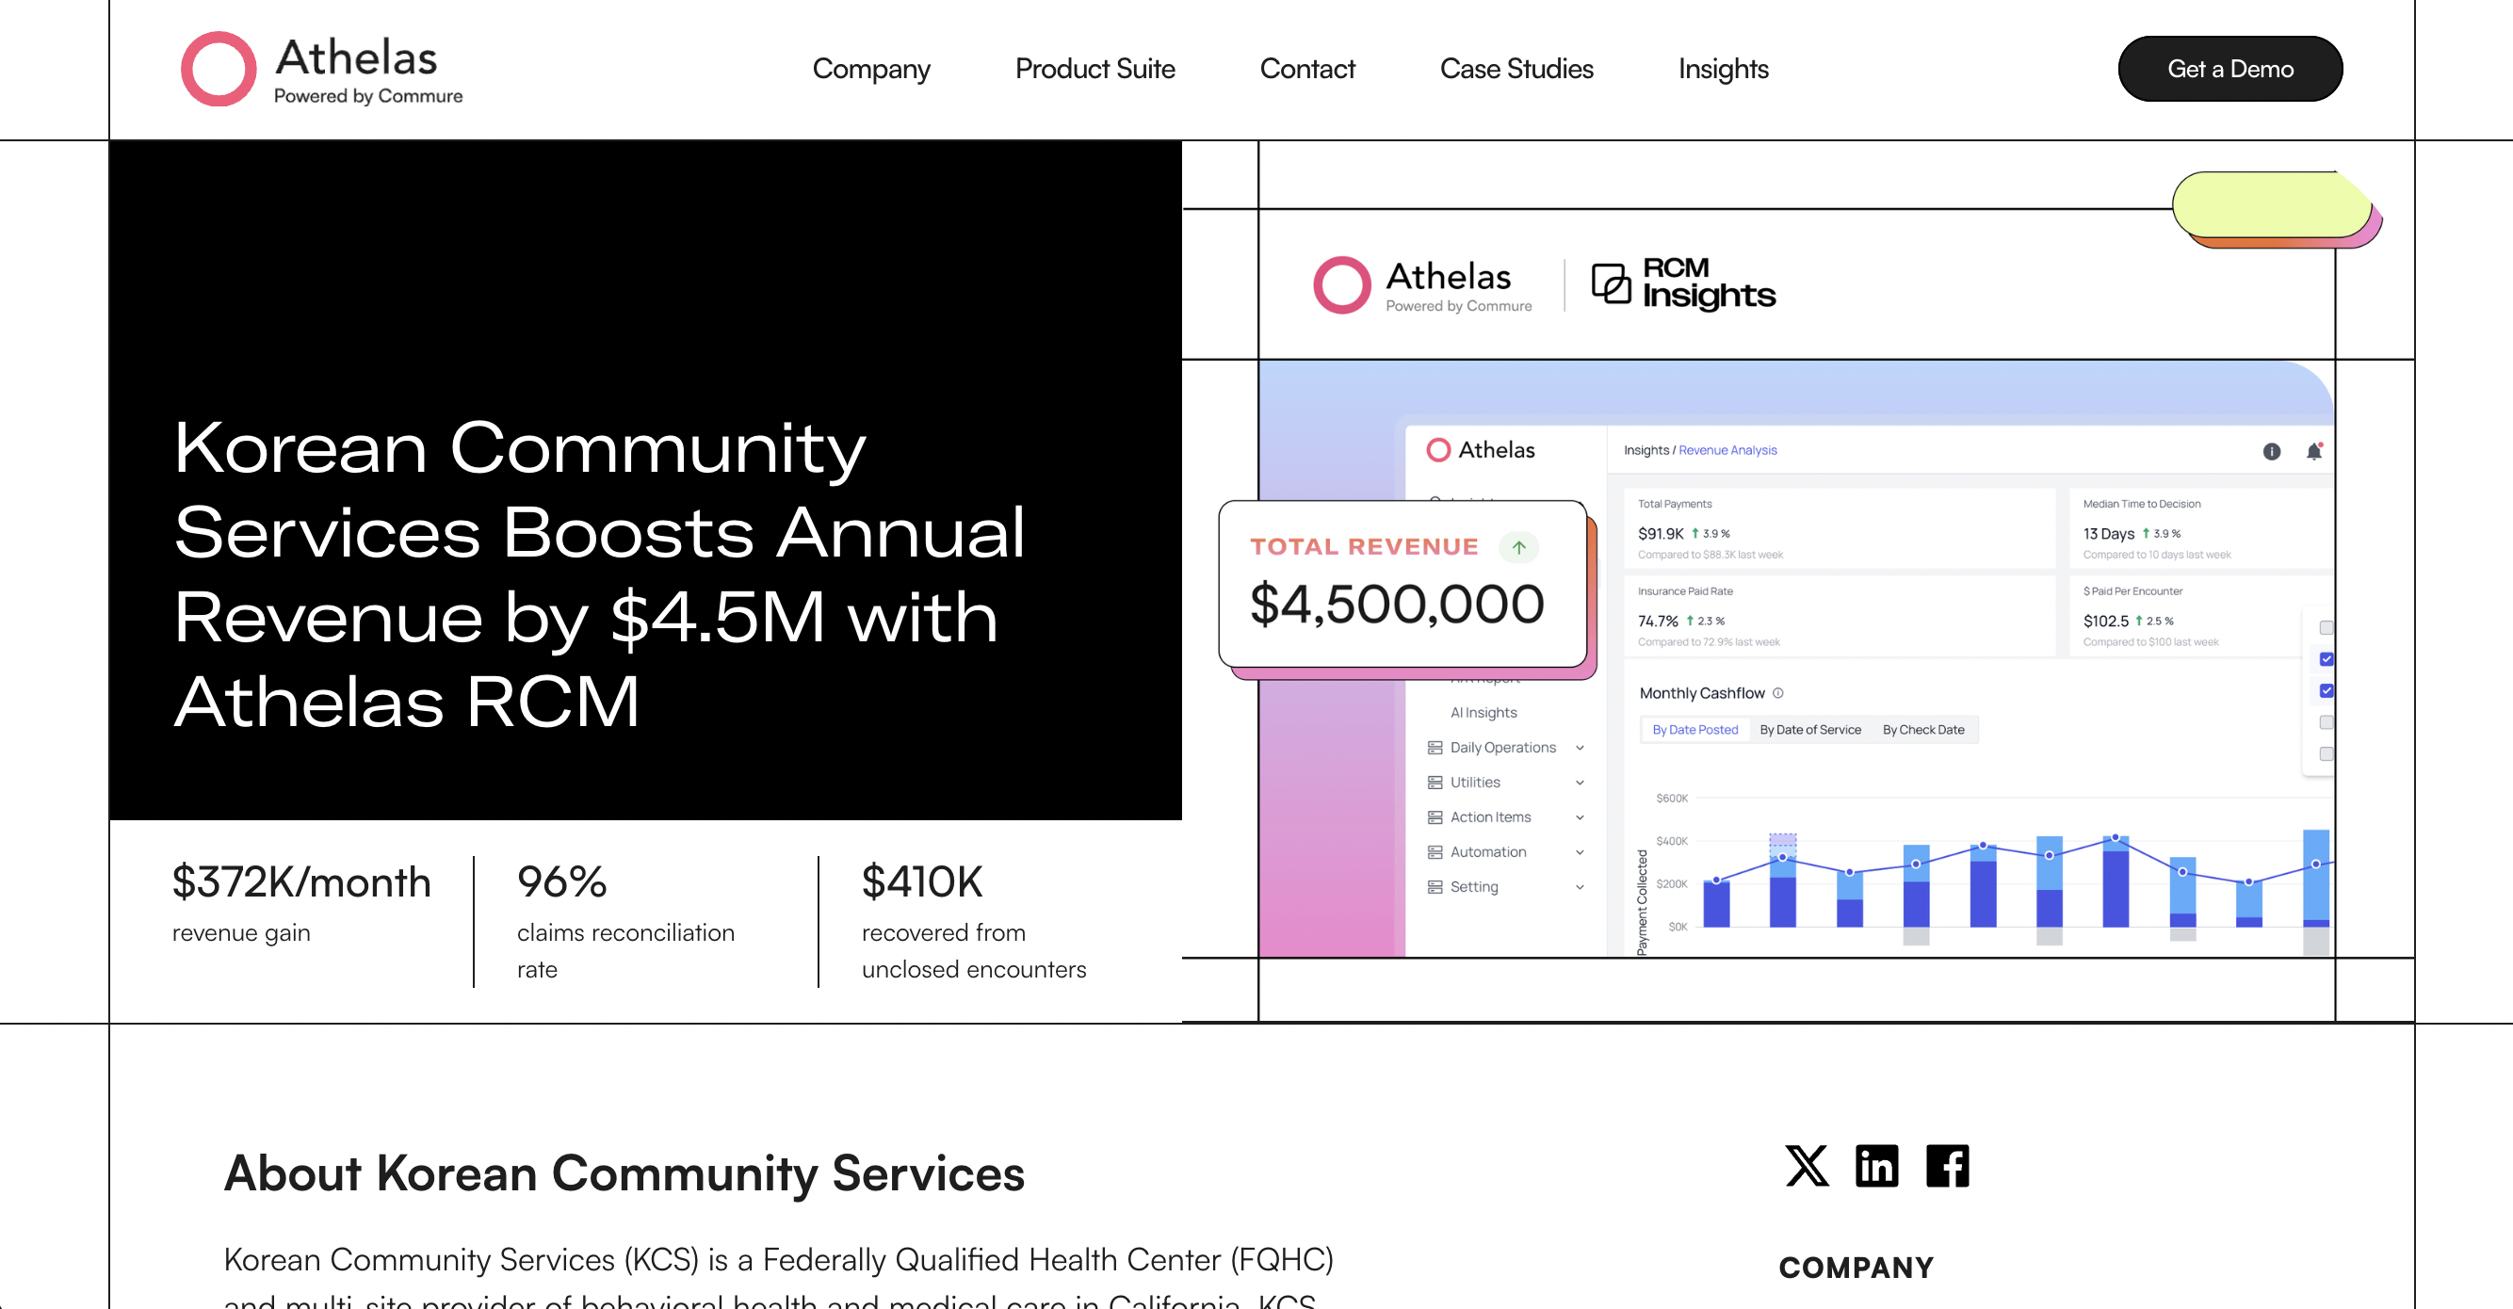Click the Insurance Paid Rate 74.7% card
Image resolution: width=2513 pixels, height=1309 pixels.
1840,616
